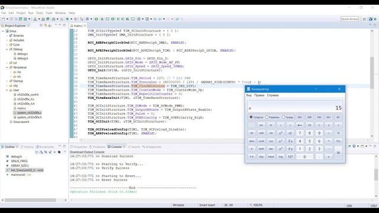This screenshot has width=379, height=213.
Task: Click the Quick Access input field
Action: pos(349,19)
